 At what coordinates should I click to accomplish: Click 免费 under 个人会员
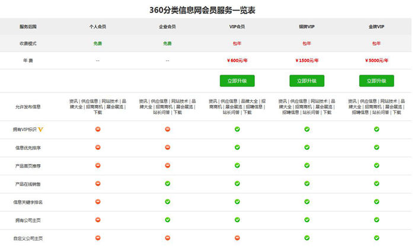tap(98, 43)
